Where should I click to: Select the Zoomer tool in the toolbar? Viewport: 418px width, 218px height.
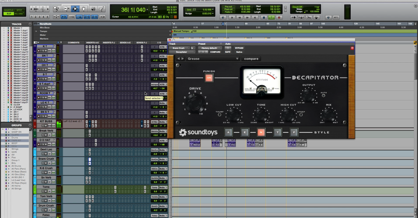[x=56, y=9]
